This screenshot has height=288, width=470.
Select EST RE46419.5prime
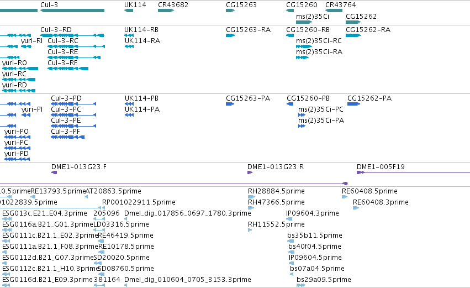click(x=125, y=236)
